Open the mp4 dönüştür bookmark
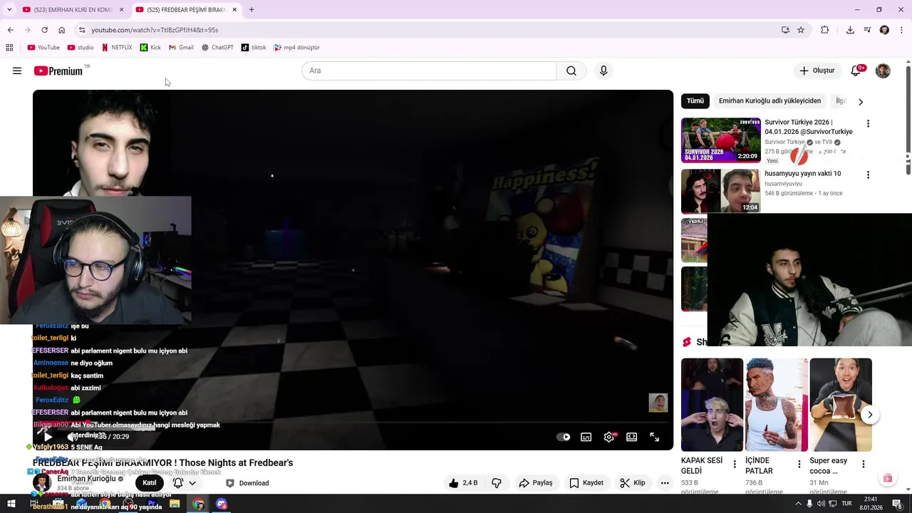The width and height of the screenshot is (912, 513). pyautogui.click(x=296, y=48)
